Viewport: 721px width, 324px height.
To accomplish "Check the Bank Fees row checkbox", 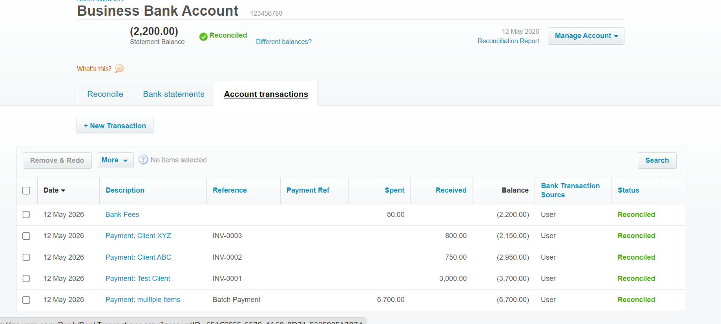I will (x=26, y=215).
